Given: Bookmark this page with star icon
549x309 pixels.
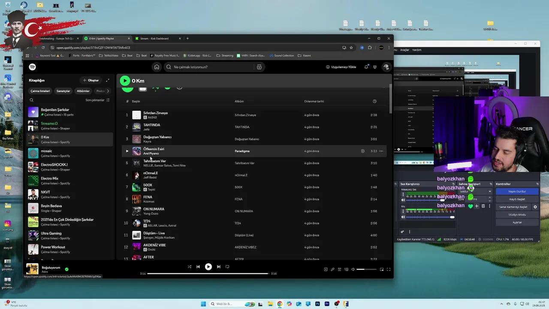Looking at the screenshot, I should coord(351,48).
